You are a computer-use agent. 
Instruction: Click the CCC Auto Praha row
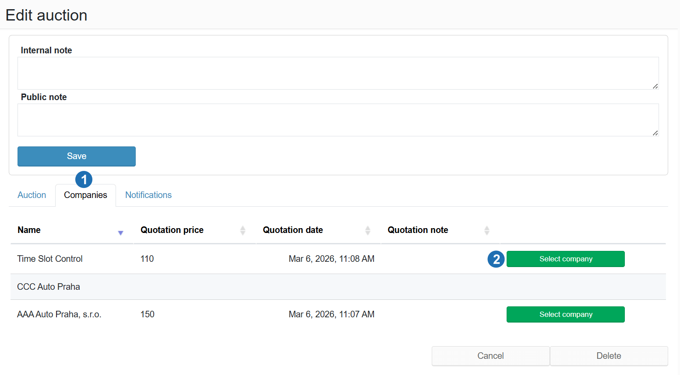tap(49, 287)
